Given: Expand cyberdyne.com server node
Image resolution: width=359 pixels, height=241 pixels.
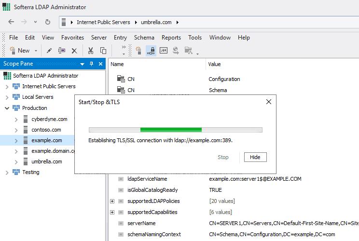Looking at the screenshot, I should [16, 120].
